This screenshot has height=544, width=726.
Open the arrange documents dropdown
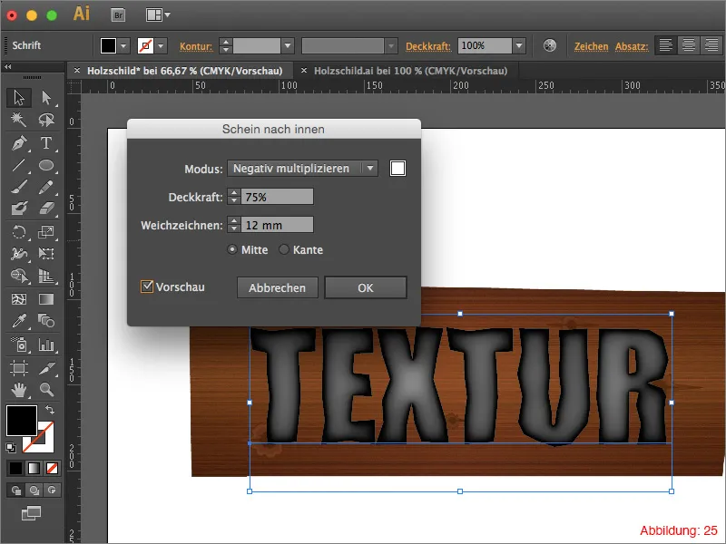[158, 15]
